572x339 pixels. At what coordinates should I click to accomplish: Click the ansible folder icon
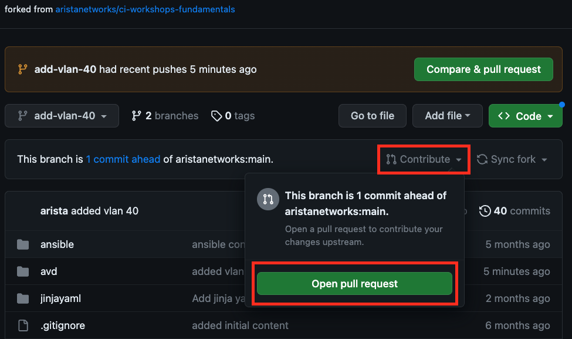click(x=23, y=244)
